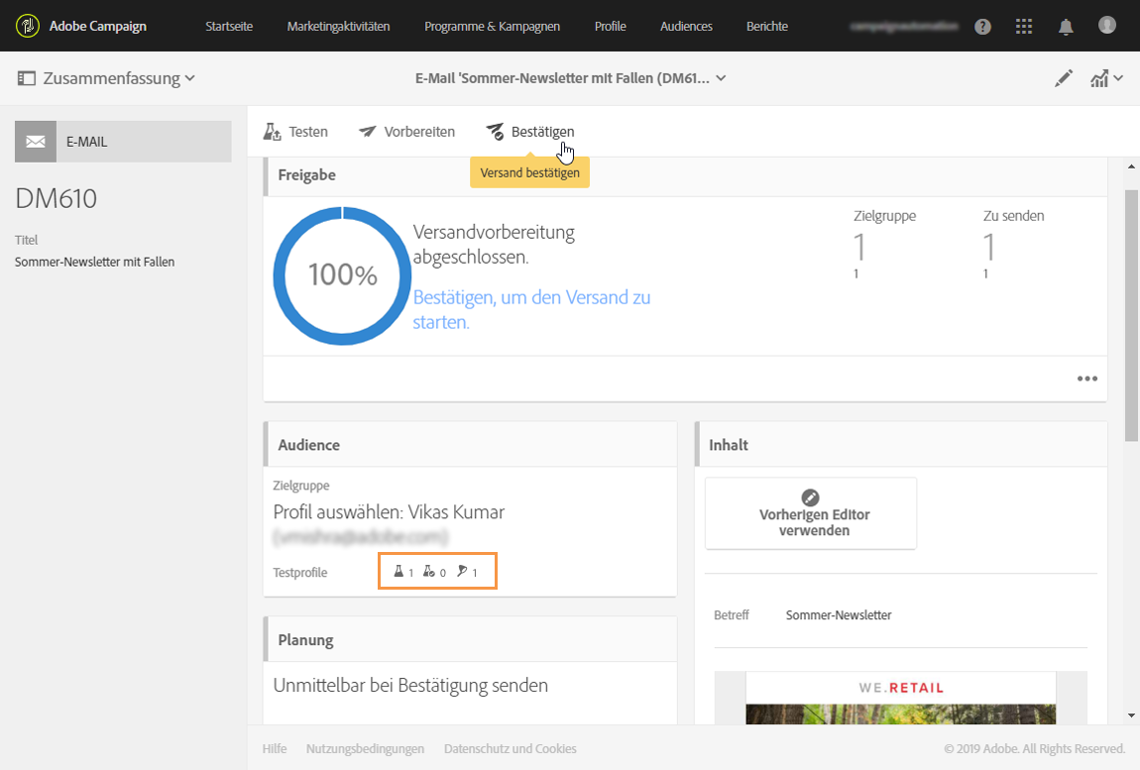
Task: Click the test profile flask count icon
Action: click(x=399, y=572)
